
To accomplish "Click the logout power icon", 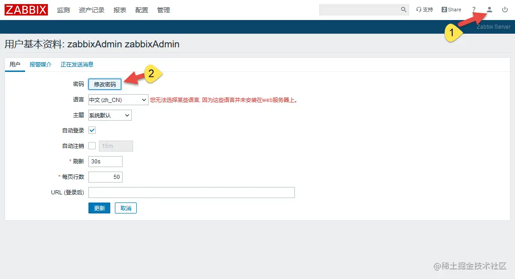I will click(x=505, y=9).
